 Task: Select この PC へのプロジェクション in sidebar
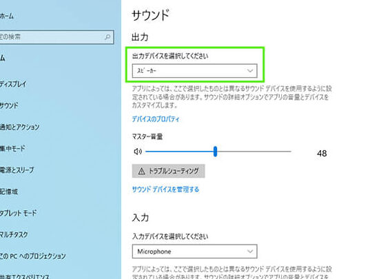point(33,256)
